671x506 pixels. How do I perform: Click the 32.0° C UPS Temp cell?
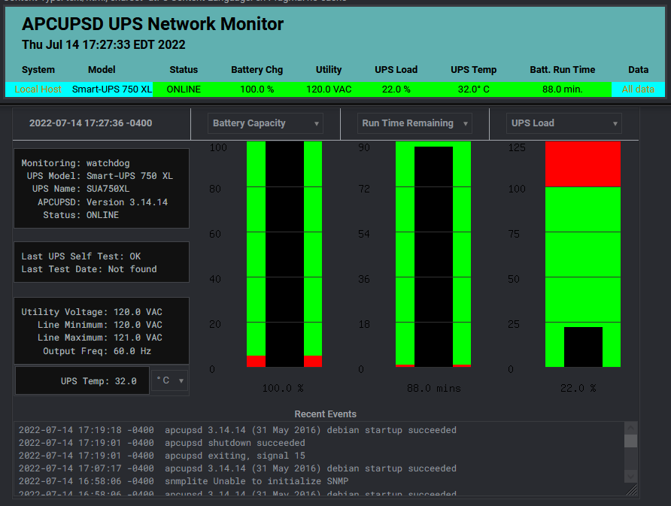[473, 89]
